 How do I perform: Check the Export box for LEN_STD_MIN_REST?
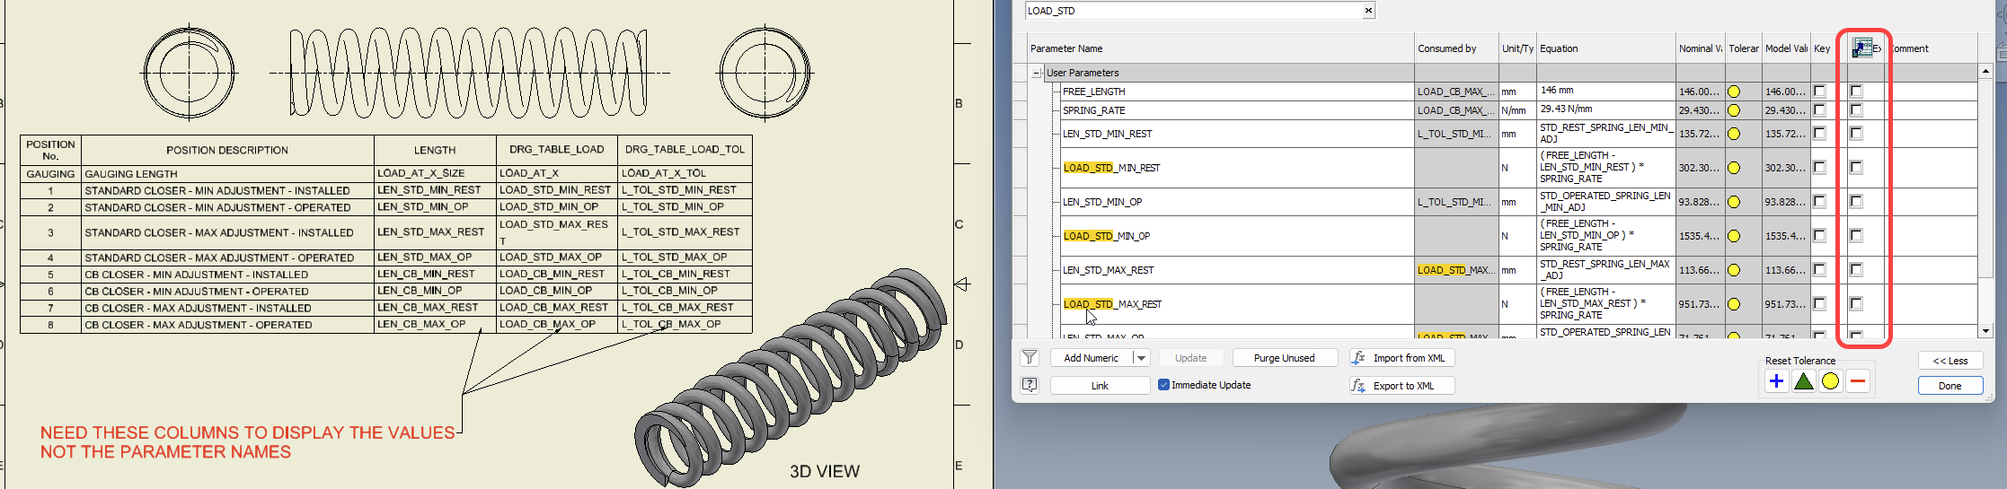1856,134
